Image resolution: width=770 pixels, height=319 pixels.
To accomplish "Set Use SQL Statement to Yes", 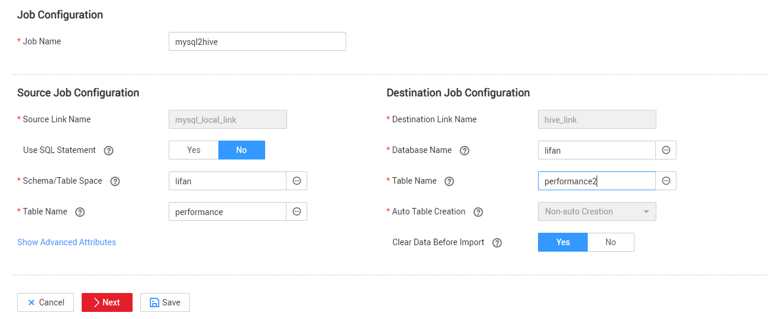I will tap(194, 150).
